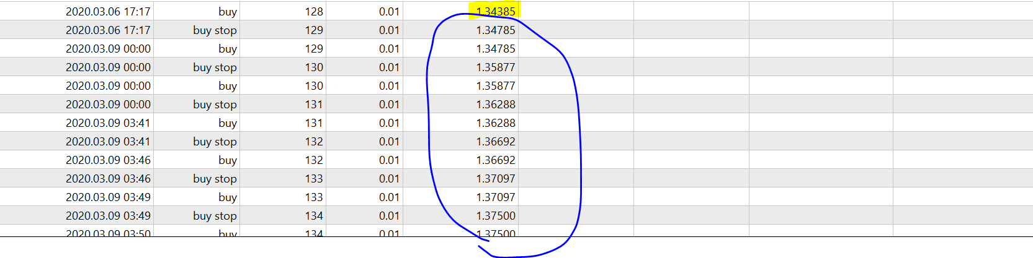
Task: Select the 2020.03.06 17:17 date of buy stop 129
Action: pos(108,30)
